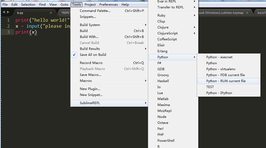Open the Selection menu
This screenshot has height=148, width=266.
[x=28, y=5]
